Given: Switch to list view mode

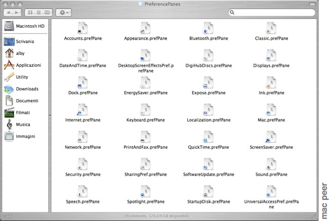Looking at the screenshot, I should pyautogui.click(x=39, y=12).
